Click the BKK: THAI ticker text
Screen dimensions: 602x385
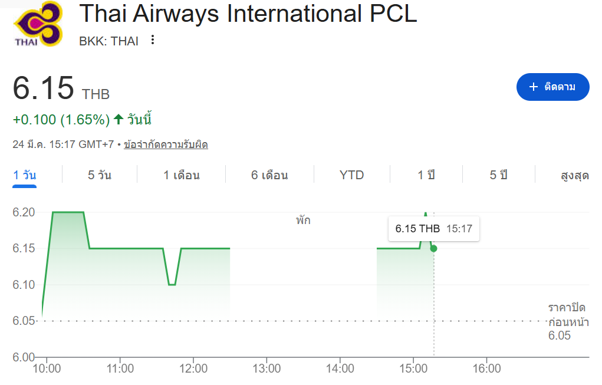point(109,41)
